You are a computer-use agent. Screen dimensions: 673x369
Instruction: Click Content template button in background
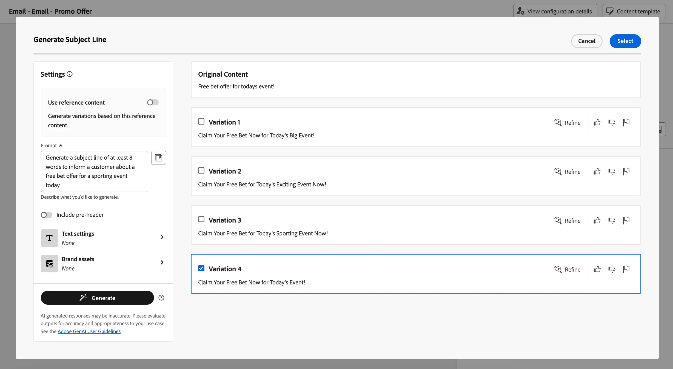pos(634,11)
